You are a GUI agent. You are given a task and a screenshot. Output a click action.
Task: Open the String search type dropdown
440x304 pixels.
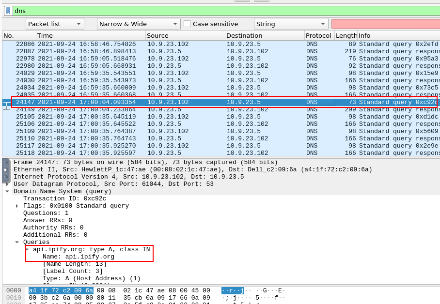click(291, 24)
